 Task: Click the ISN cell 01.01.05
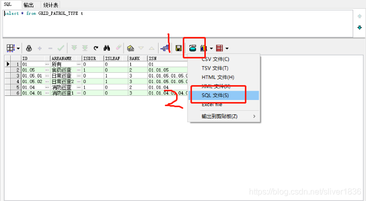pos(168,70)
